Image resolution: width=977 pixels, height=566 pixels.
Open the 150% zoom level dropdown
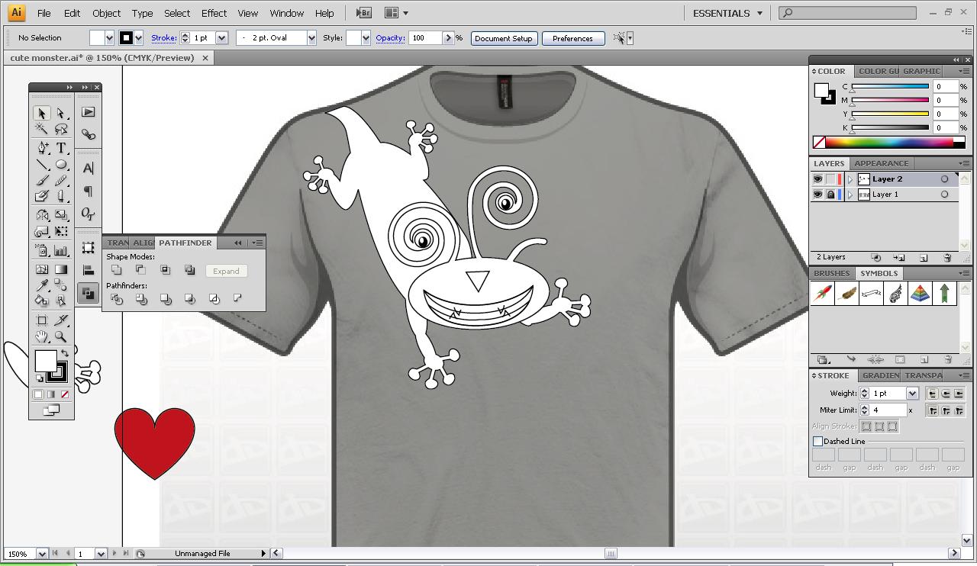[42, 554]
